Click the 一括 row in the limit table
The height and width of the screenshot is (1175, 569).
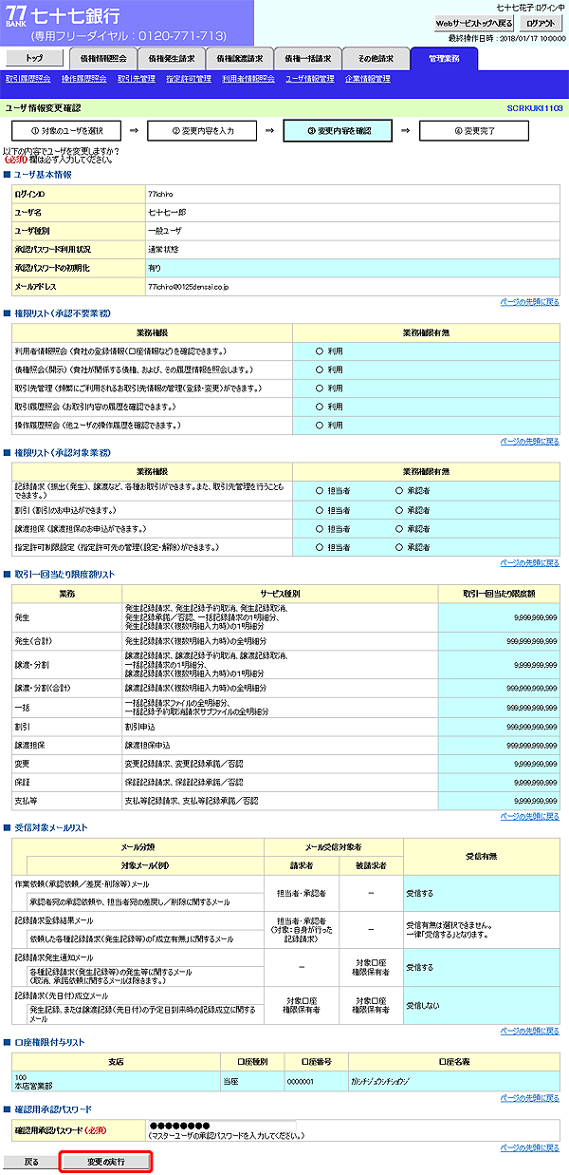point(286,708)
